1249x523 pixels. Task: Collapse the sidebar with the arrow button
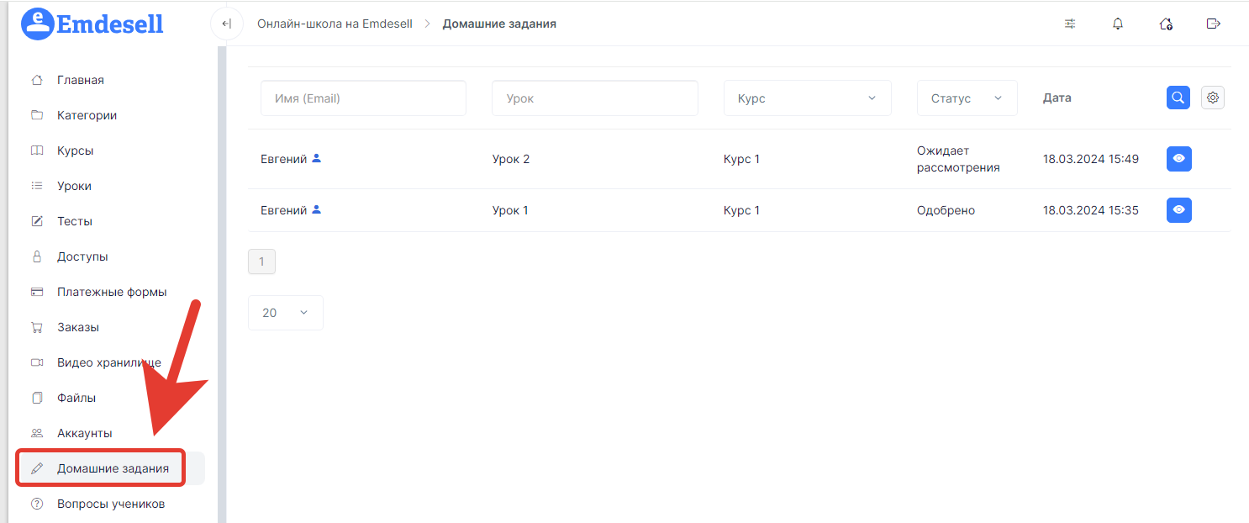pos(226,24)
